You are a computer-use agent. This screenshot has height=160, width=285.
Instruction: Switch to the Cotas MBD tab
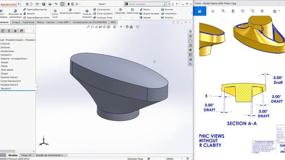point(63,22)
